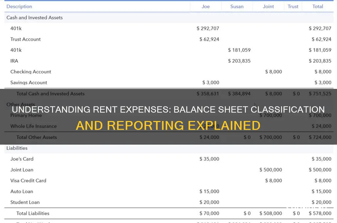The width and height of the screenshot is (337, 223).
Task: Click Joe's $ 70,000 Total Liabilities value
Action: pyautogui.click(x=209, y=213)
